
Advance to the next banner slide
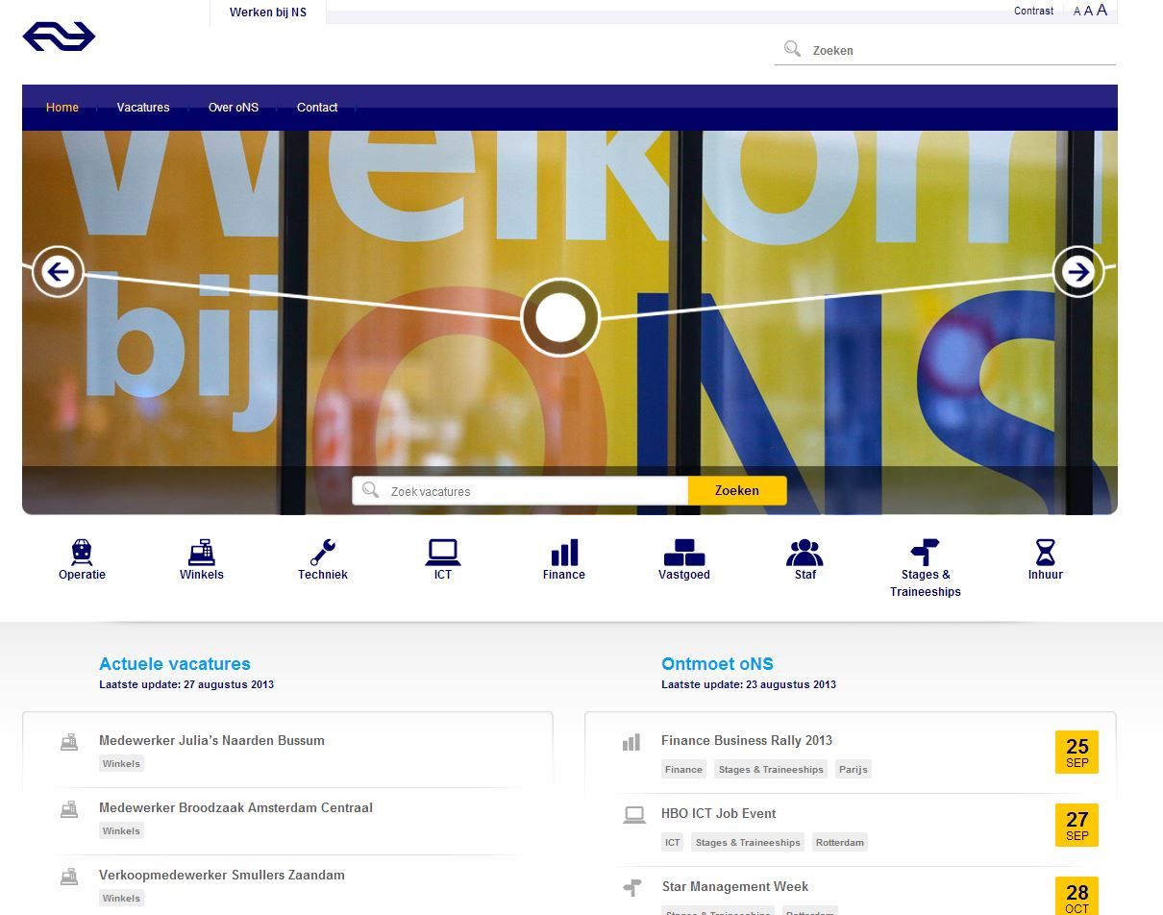tap(1078, 272)
